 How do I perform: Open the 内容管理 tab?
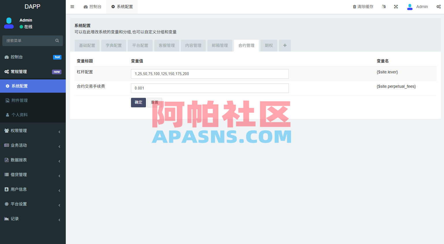pyautogui.click(x=193, y=45)
